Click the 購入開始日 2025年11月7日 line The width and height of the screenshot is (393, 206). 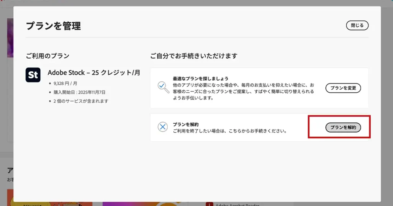tap(79, 92)
